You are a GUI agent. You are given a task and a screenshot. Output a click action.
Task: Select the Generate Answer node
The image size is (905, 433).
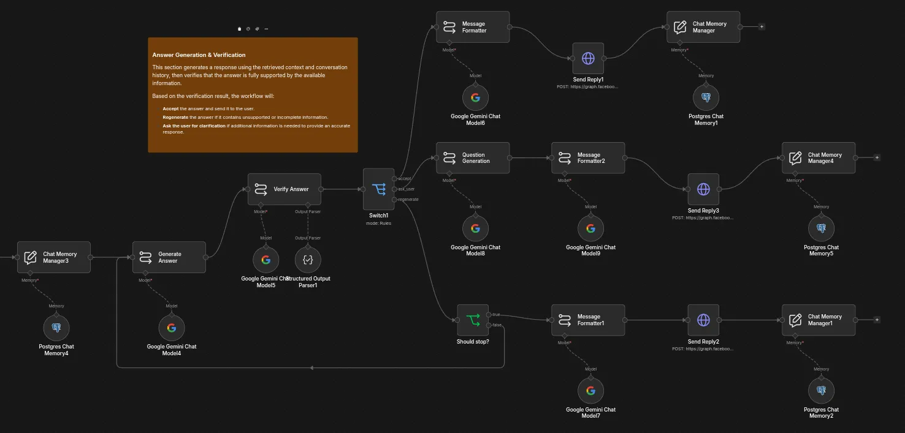pyautogui.click(x=169, y=257)
